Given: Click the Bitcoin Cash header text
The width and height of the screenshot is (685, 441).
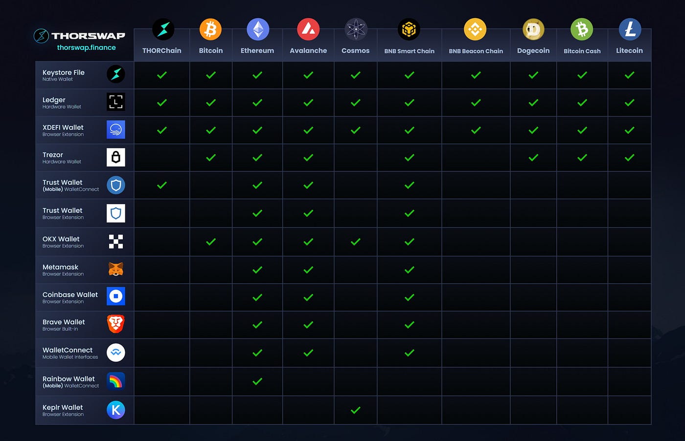Looking at the screenshot, I should tap(582, 51).
